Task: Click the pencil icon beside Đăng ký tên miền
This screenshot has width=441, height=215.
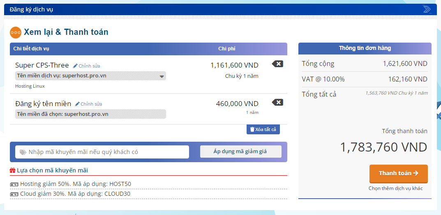Action: coord(77,104)
